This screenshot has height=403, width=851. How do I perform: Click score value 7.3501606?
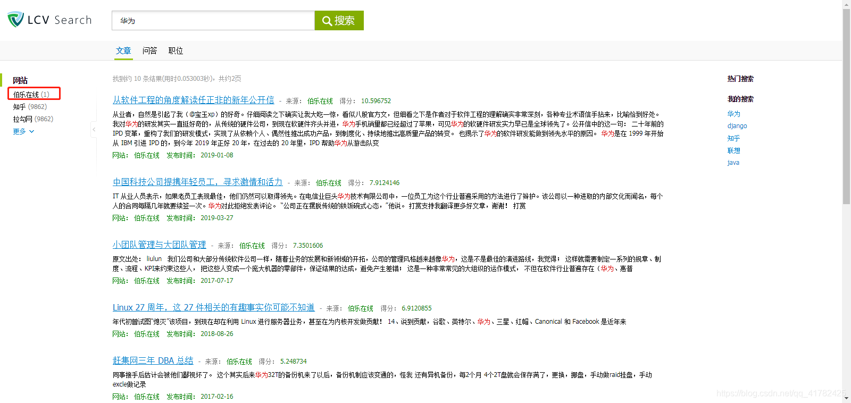click(308, 246)
